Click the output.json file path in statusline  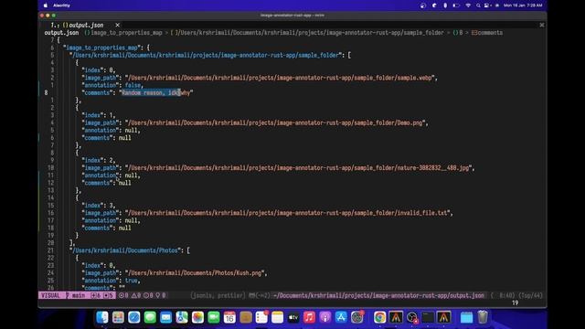[378, 295]
